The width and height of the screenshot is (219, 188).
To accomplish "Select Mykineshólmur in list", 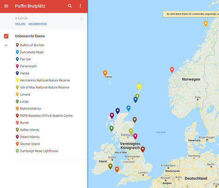I will click(29, 109).
